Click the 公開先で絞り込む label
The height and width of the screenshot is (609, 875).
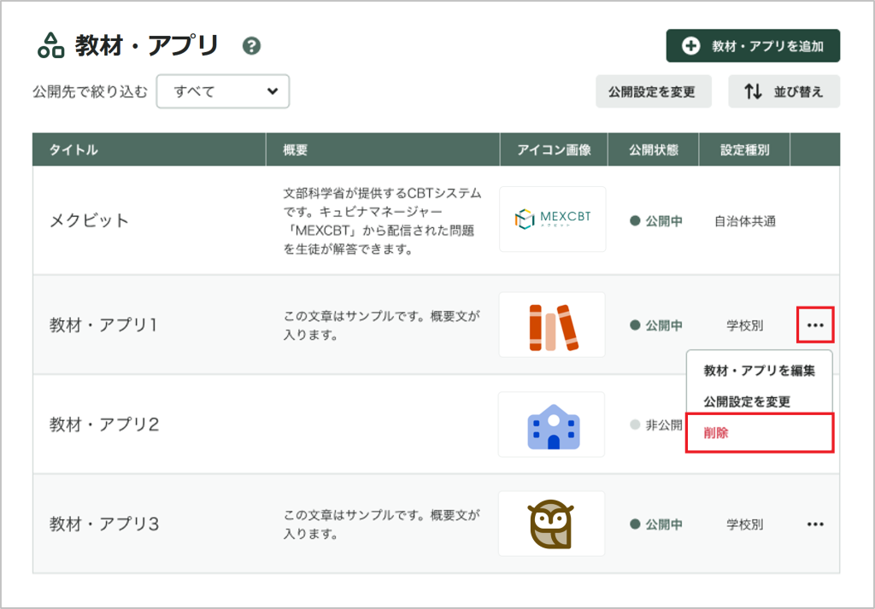[x=91, y=91]
